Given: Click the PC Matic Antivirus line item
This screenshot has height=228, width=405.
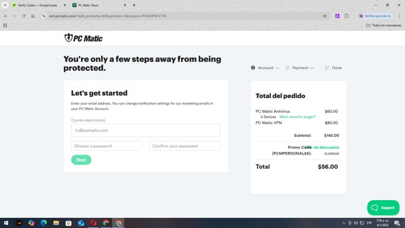Looking at the screenshot, I should click(273, 111).
